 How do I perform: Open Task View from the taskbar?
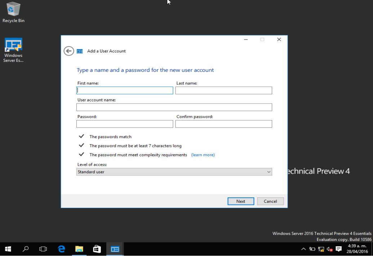coord(43,249)
